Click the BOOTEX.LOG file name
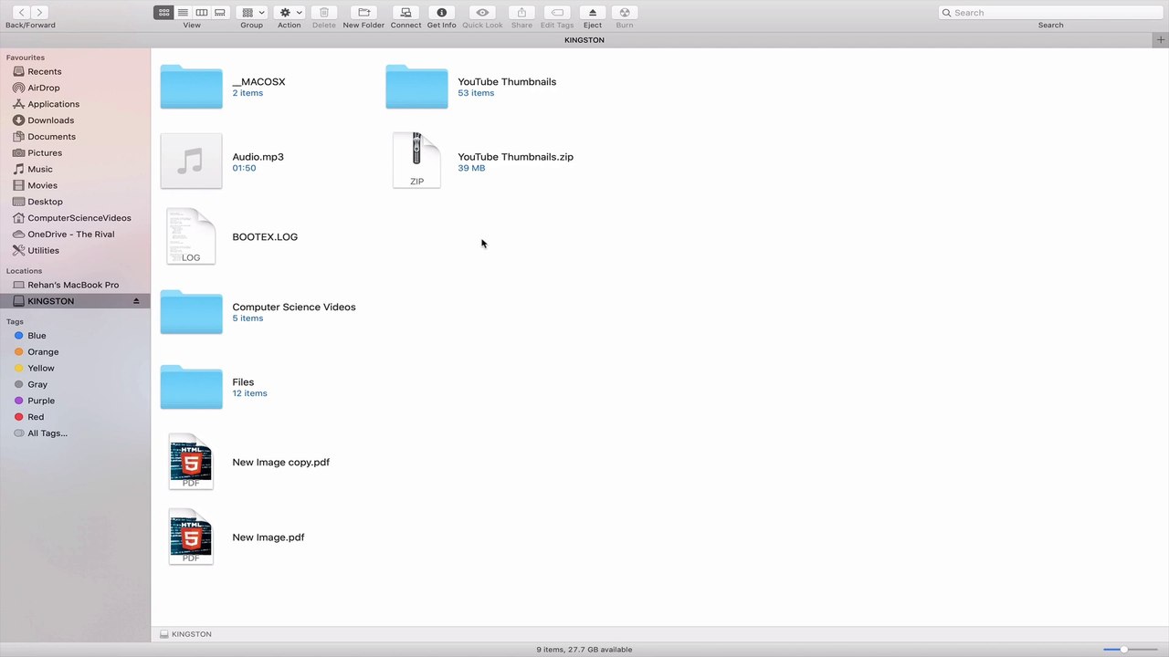 pyautogui.click(x=265, y=237)
